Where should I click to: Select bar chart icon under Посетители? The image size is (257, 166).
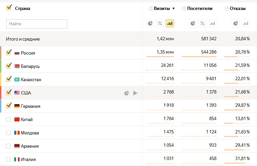point(212,23)
